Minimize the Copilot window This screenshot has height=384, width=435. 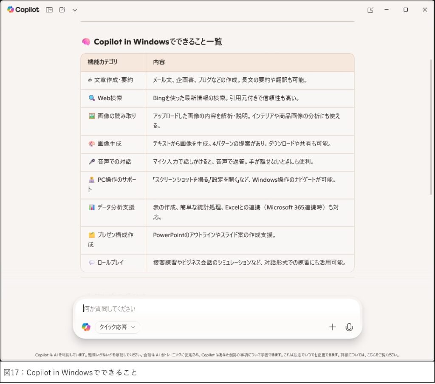pyautogui.click(x=387, y=10)
